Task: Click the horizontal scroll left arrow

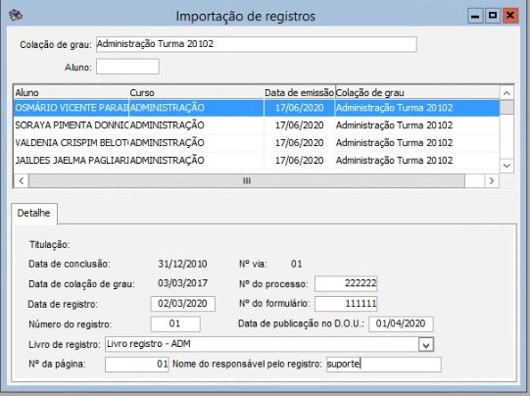Action: 22,181
